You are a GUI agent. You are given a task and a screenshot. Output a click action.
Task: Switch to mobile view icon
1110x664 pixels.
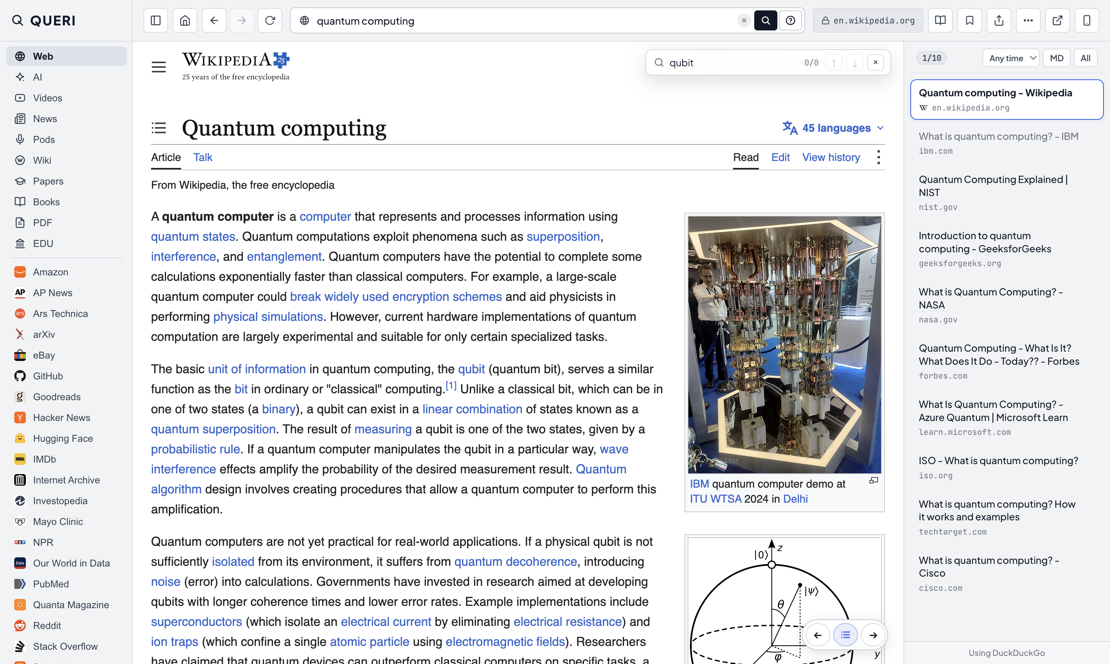point(1087,20)
